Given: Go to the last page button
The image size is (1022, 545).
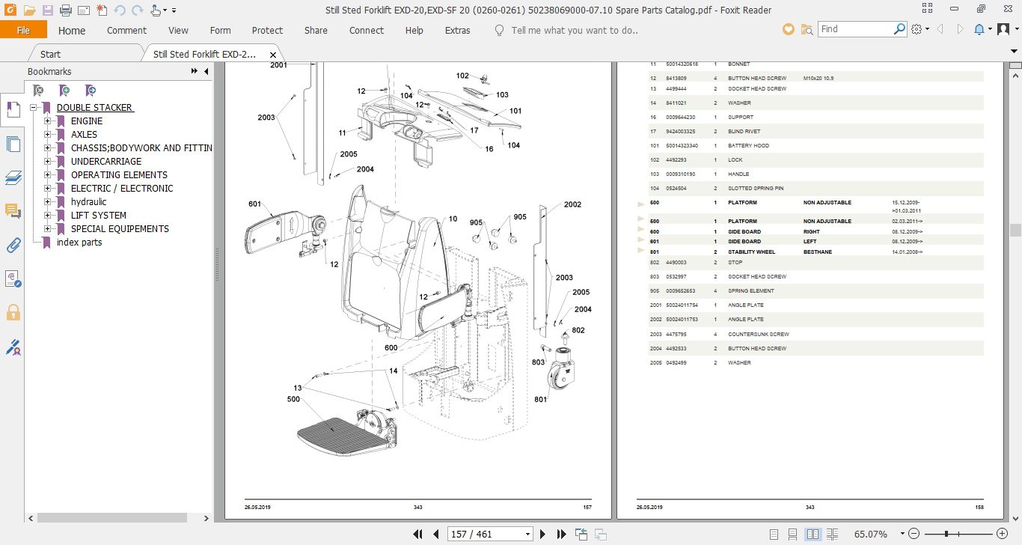Looking at the screenshot, I should [562, 535].
